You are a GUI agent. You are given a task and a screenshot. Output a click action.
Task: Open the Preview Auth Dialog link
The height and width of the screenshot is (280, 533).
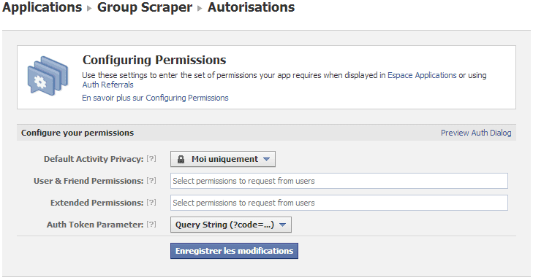476,133
